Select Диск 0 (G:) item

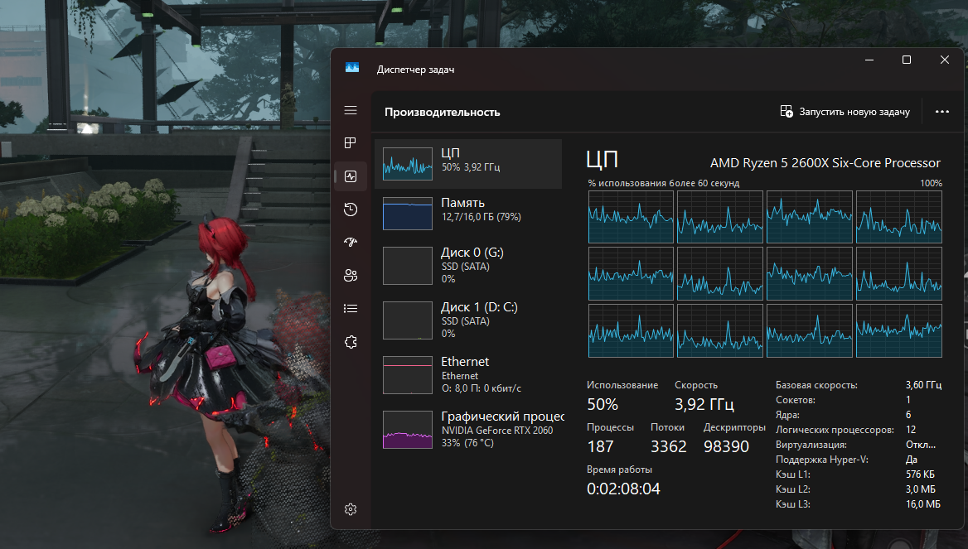tap(468, 266)
